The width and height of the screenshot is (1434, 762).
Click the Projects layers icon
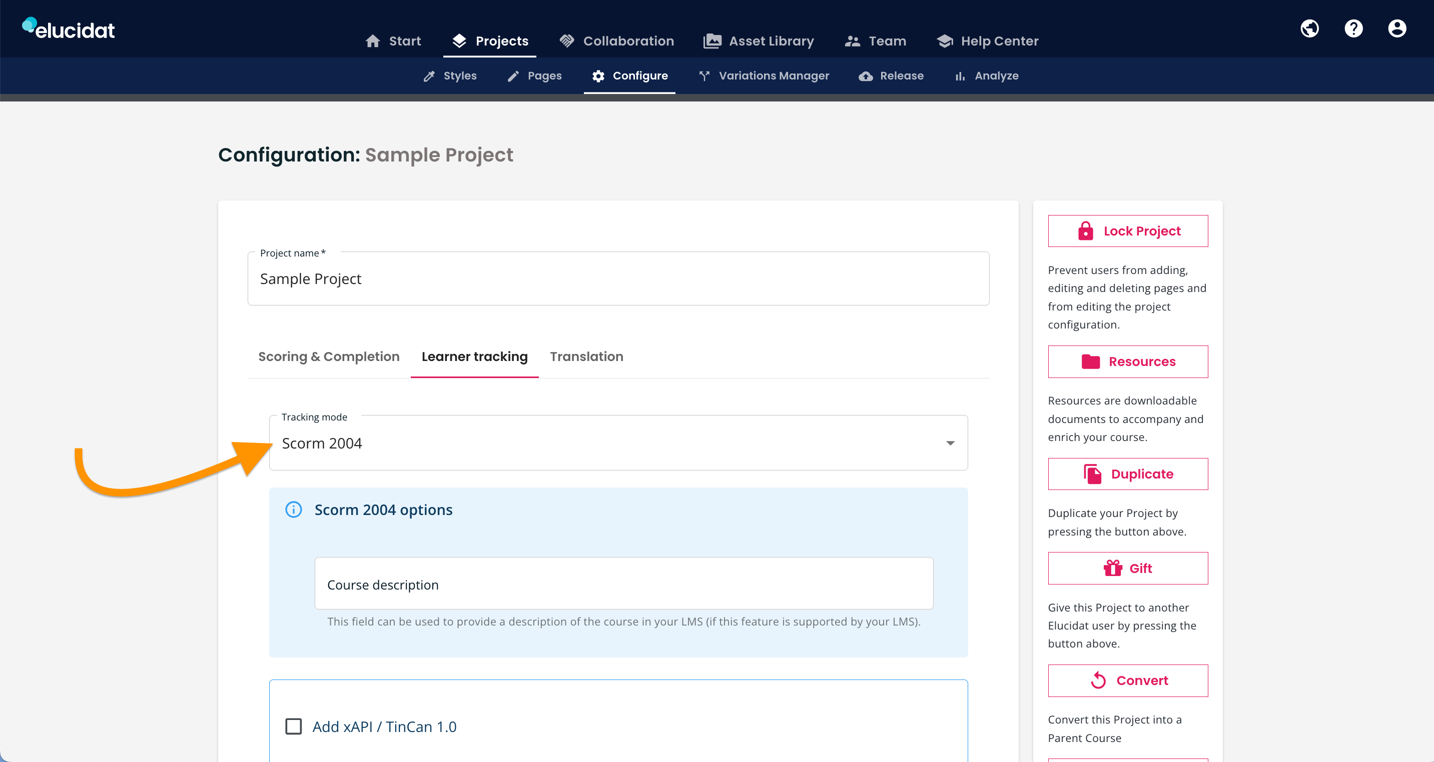click(459, 41)
